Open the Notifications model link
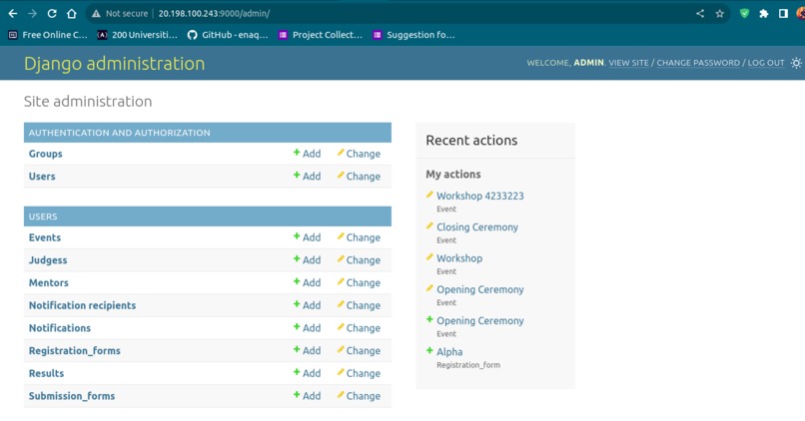Viewport: 805px width, 421px height. click(60, 328)
